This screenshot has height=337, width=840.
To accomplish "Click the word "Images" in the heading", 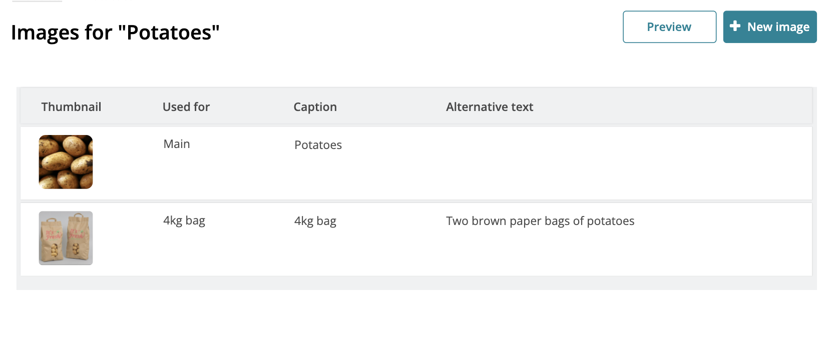I will pyautogui.click(x=45, y=33).
